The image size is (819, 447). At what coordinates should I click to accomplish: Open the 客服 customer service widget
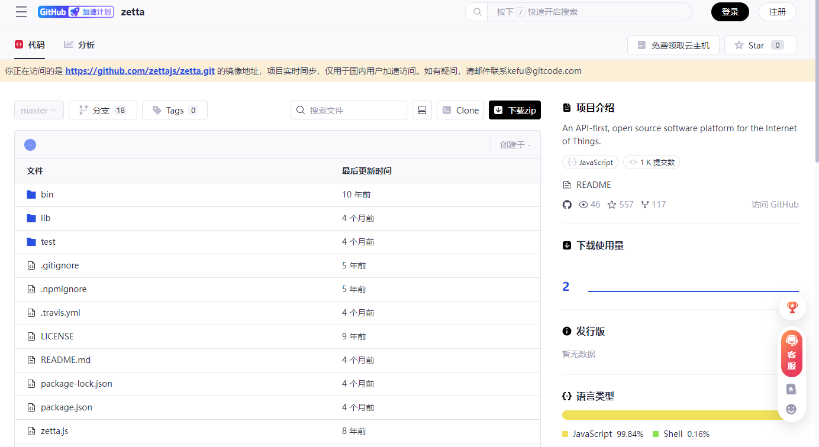point(792,354)
